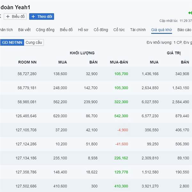This screenshot has height=192, width=192.
Task: Switch to Cung cầu view
Action: pos(34,43)
